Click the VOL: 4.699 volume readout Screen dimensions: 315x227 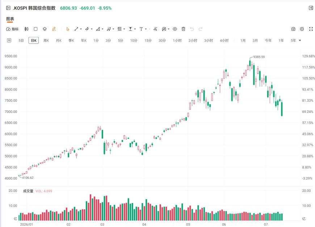pos(44,191)
